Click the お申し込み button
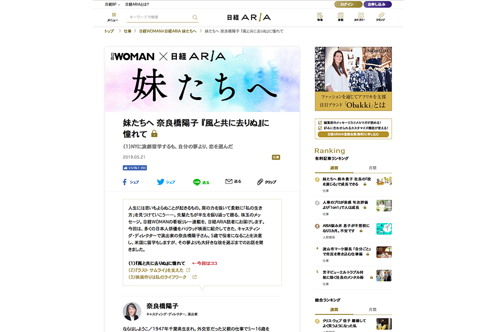This screenshot has width=498, height=332. [x=377, y=5]
